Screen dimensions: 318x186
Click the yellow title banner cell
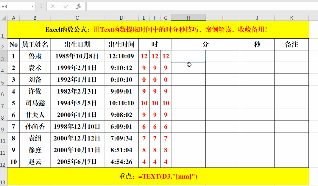(158, 30)
